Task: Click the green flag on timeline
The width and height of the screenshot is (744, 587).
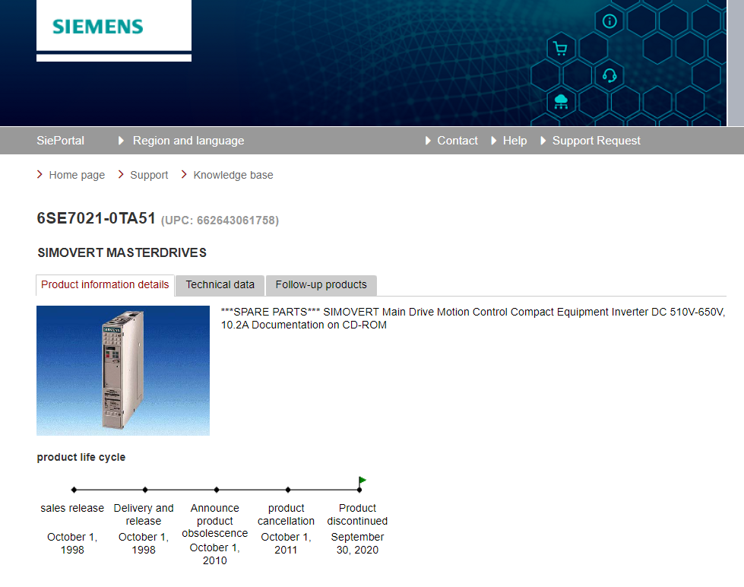Action: click(x=363, y=481)
